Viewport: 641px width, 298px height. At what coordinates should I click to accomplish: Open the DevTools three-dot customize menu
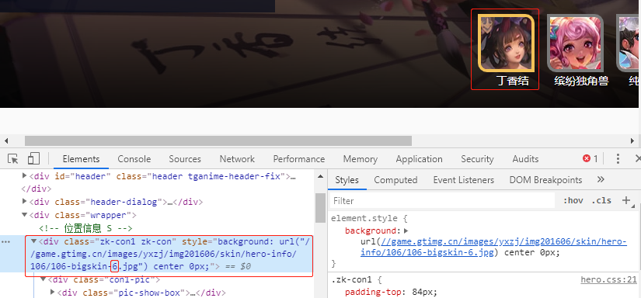[618, 159]
